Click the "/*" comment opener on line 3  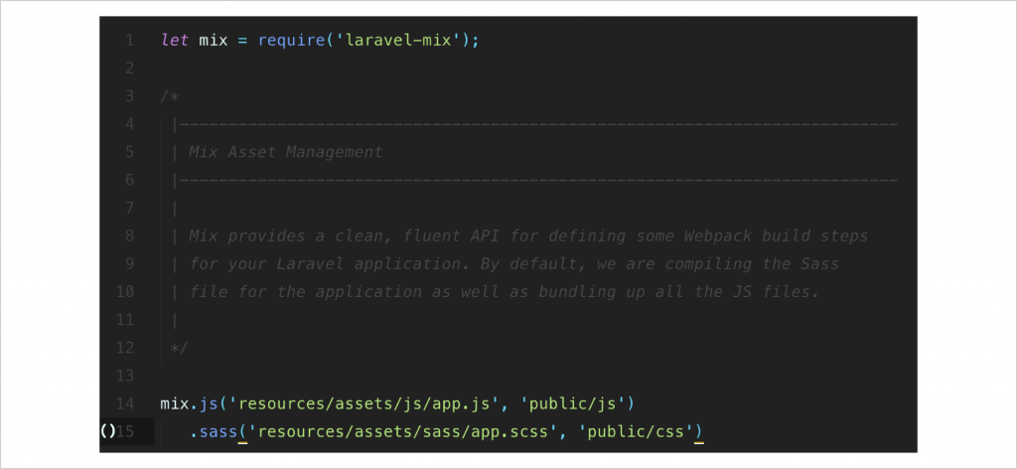coord(170,96)
